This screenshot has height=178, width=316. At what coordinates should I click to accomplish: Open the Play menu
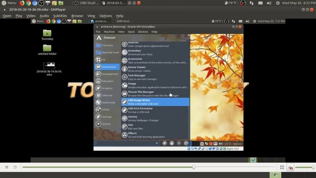click(x=19, y=16)
